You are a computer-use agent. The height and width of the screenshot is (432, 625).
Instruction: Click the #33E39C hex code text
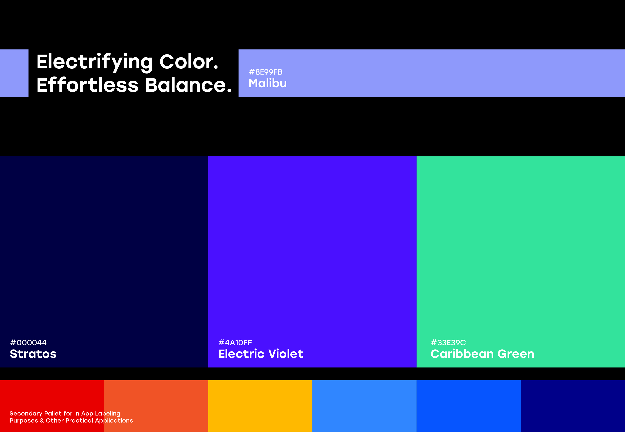point(448,343)
